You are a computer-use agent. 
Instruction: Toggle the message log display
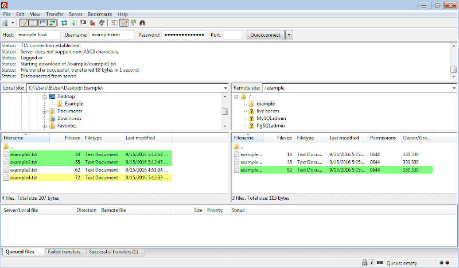point(24,23)
